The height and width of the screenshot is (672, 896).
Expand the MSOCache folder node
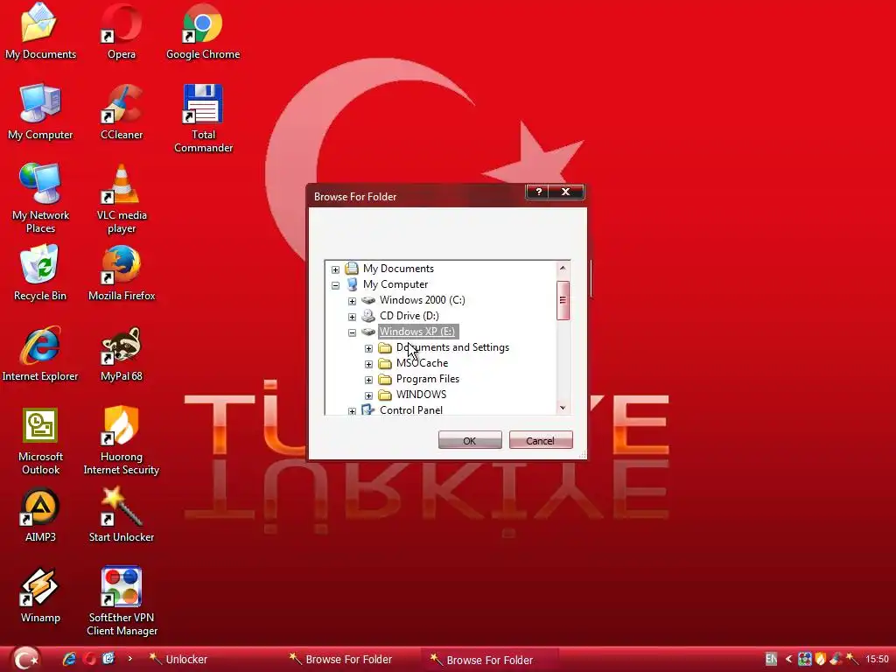(x=368, y=364)
